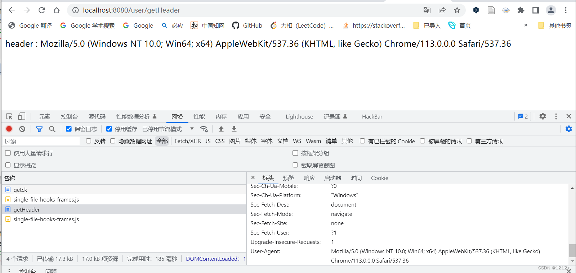Screen dimensions: 576x273
Task: Open network conditions wifi icon
Action: click(204, 129)
